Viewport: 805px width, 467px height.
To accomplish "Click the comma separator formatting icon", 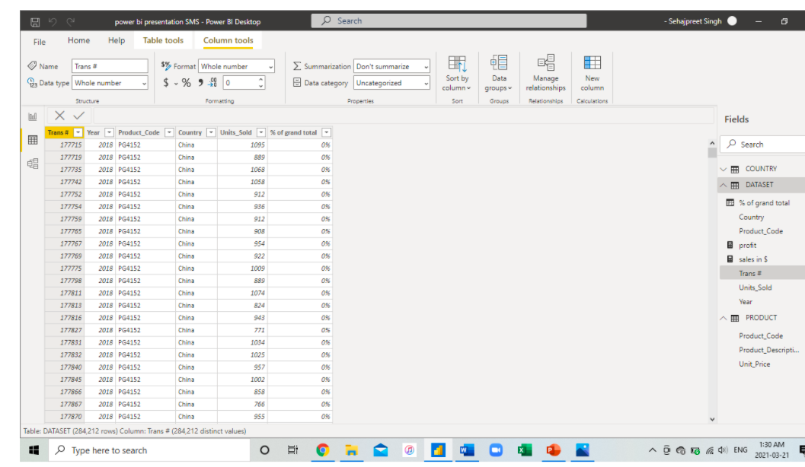I will point(200,83).
